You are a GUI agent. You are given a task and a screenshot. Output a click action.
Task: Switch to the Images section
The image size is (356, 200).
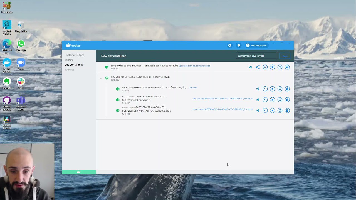pos(68,60)
